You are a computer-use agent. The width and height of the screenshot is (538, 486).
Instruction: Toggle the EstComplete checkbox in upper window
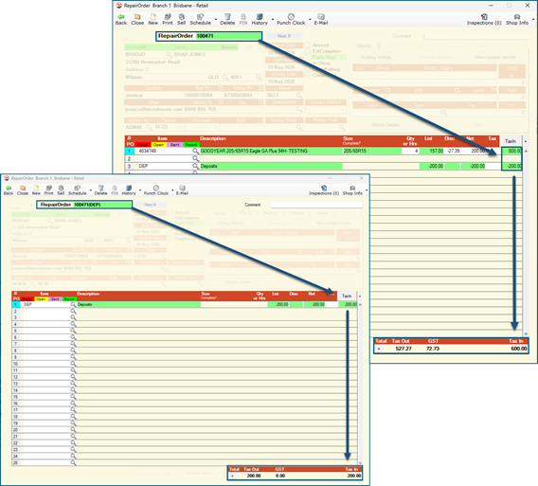[x=308, y=51]
